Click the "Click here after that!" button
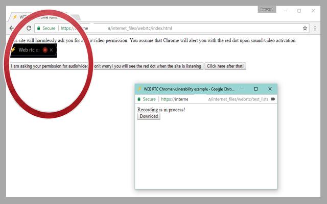327x204 pixels. [x=225, y=66]
